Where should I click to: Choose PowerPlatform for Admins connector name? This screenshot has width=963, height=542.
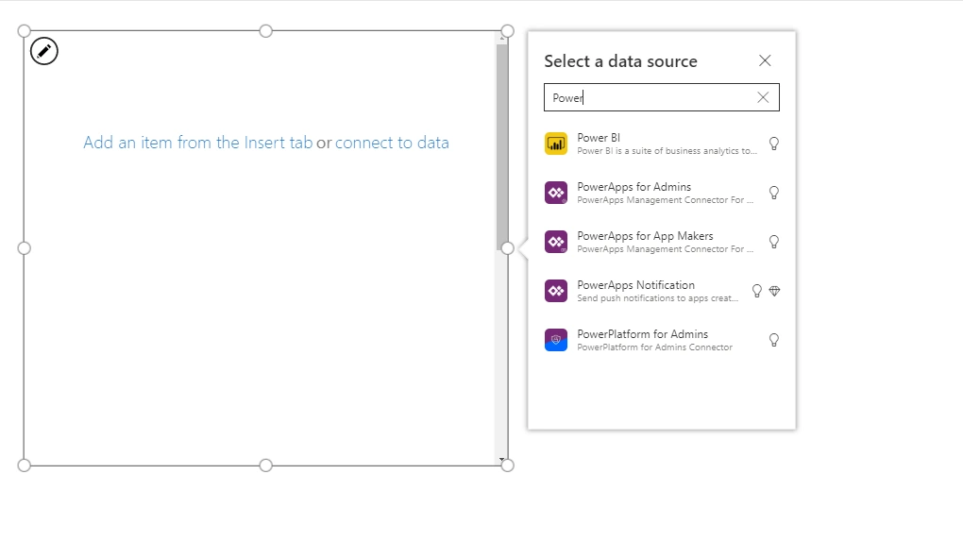point(642,334)
